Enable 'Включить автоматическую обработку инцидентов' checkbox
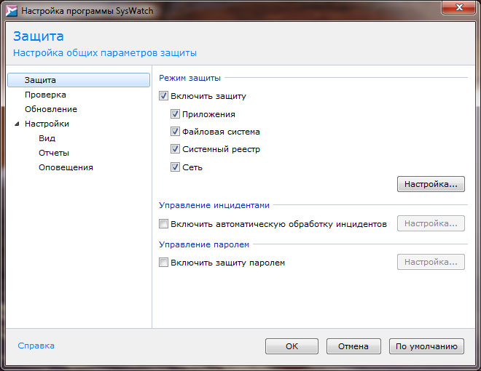Screen dimensions: 481x371 pyautogui.click(x=163, y=224)
